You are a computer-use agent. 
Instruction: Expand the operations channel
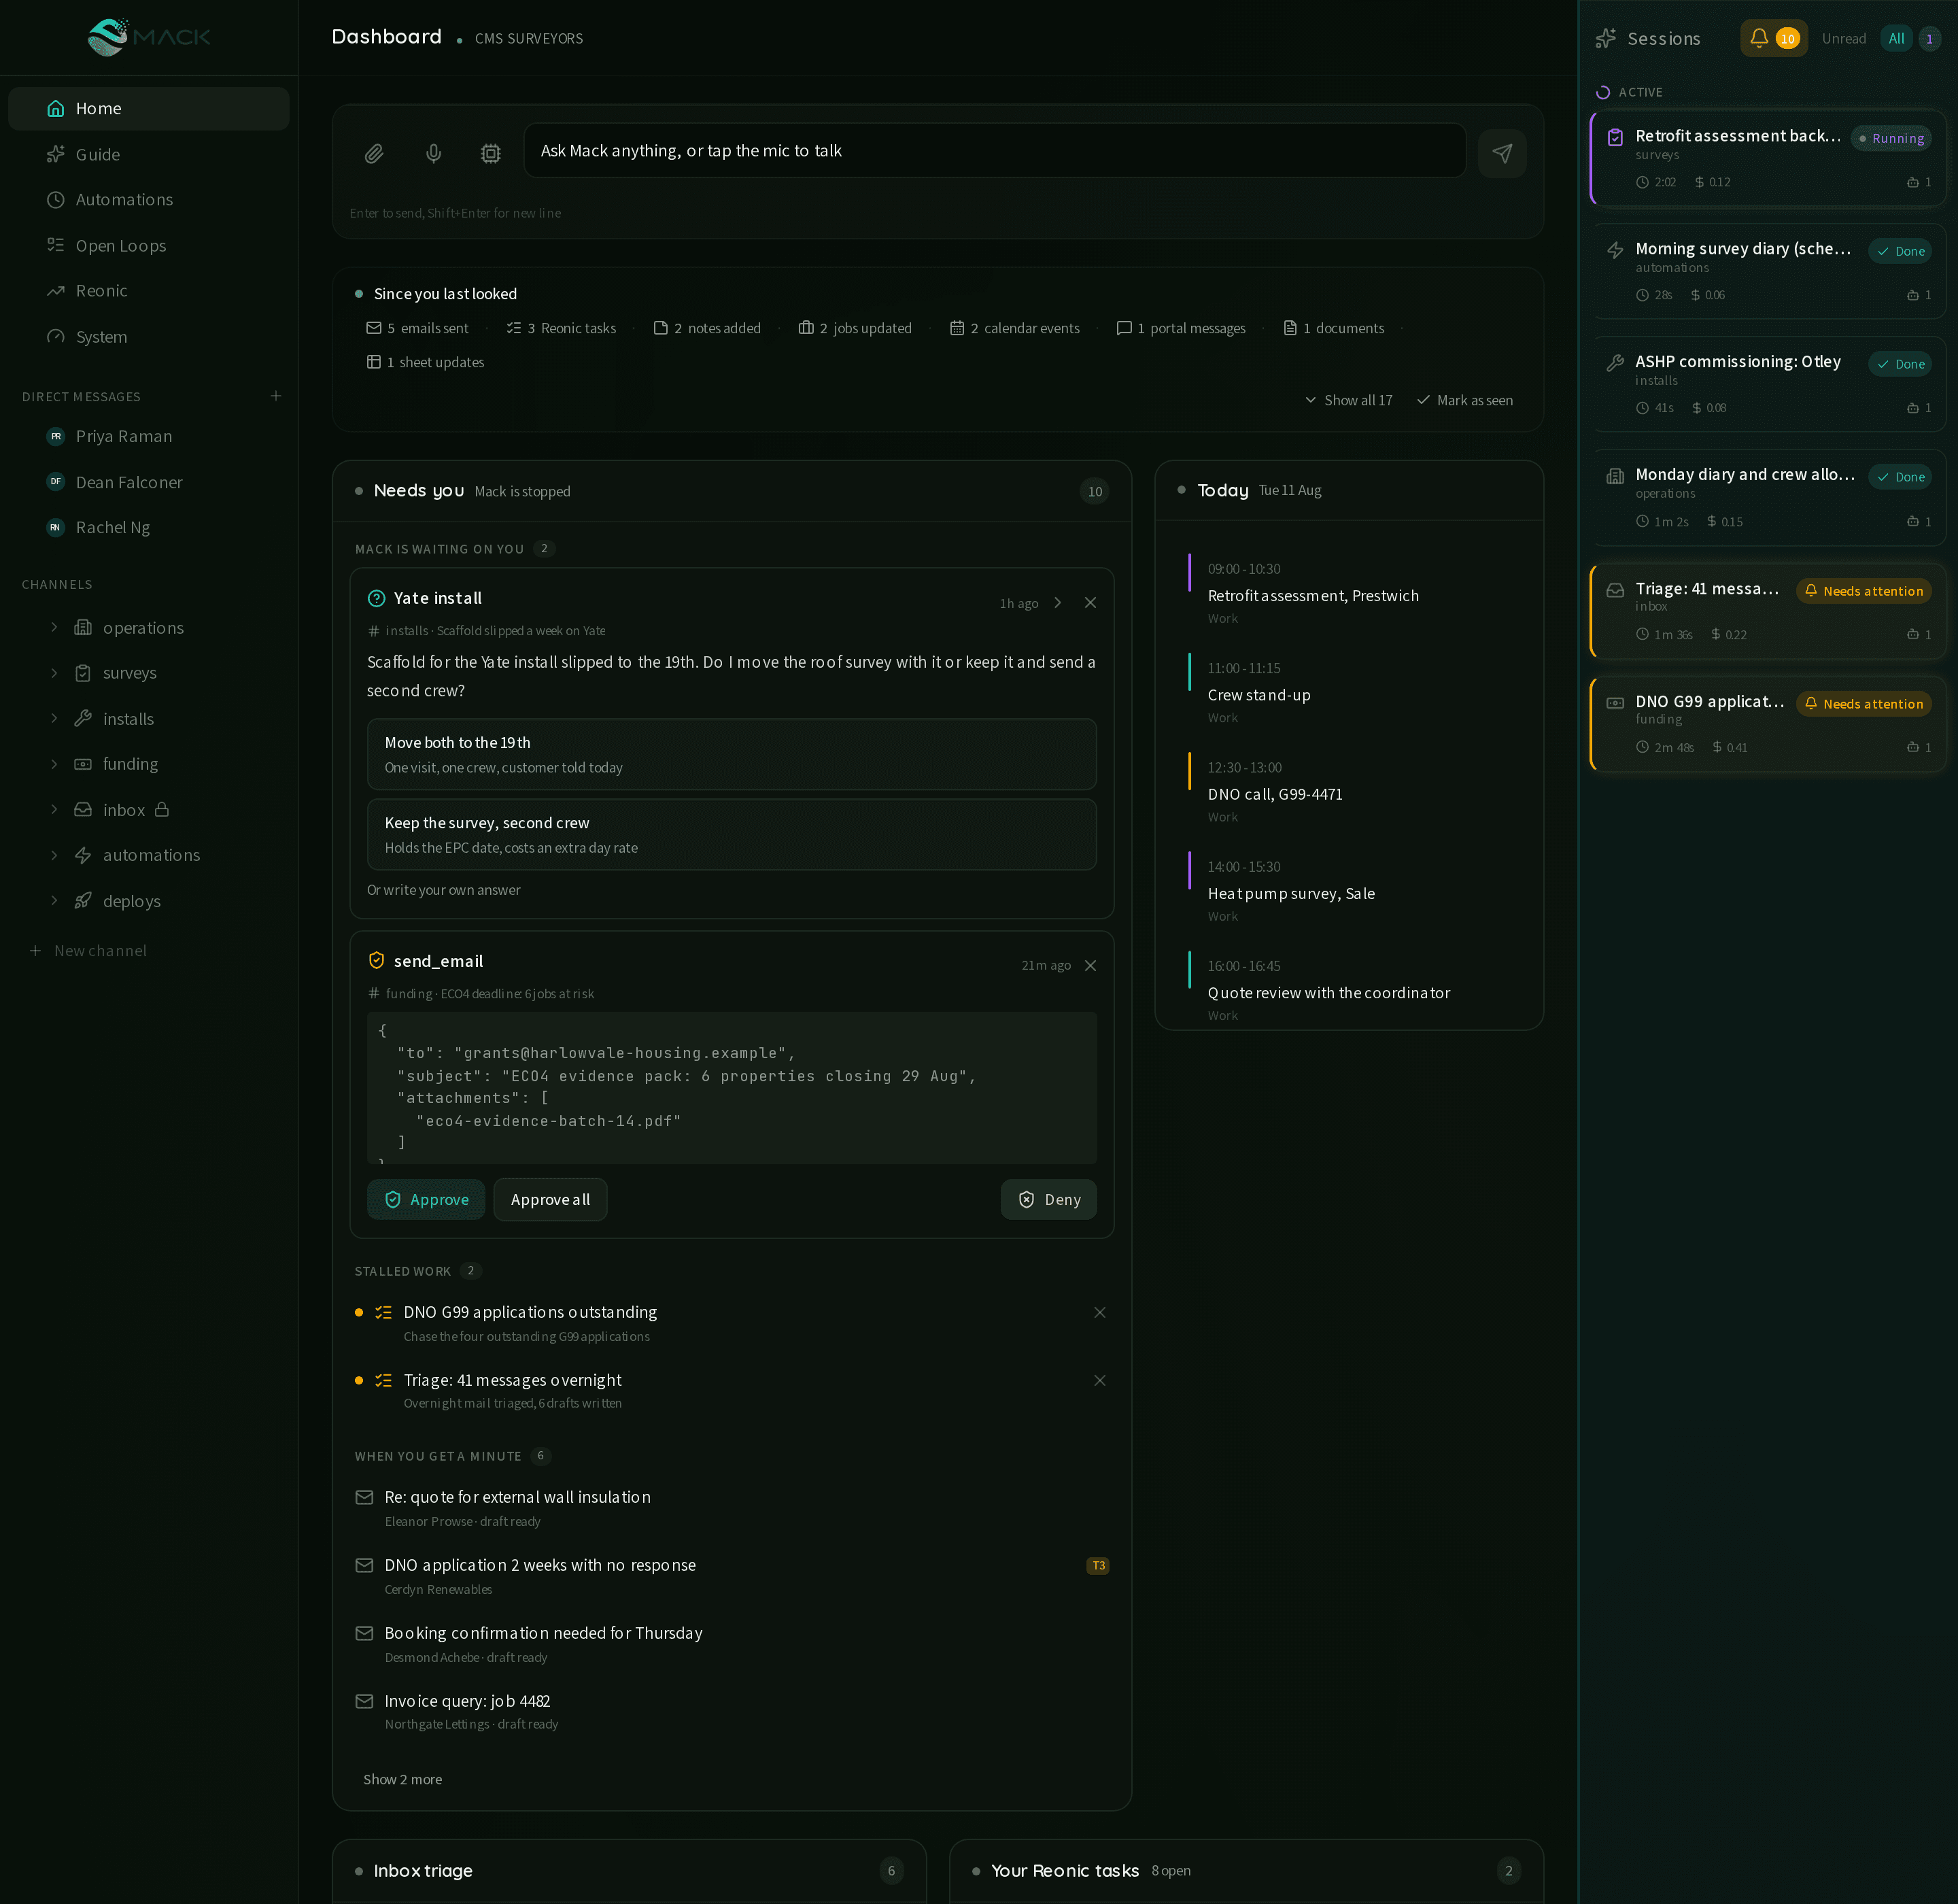point(54,627)
